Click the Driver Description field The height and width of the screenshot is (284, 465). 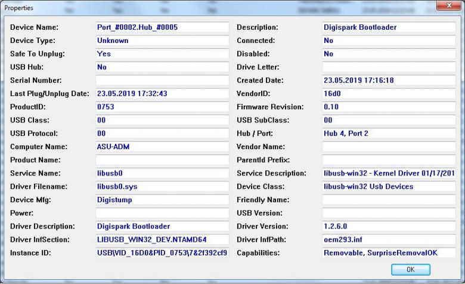162,227
